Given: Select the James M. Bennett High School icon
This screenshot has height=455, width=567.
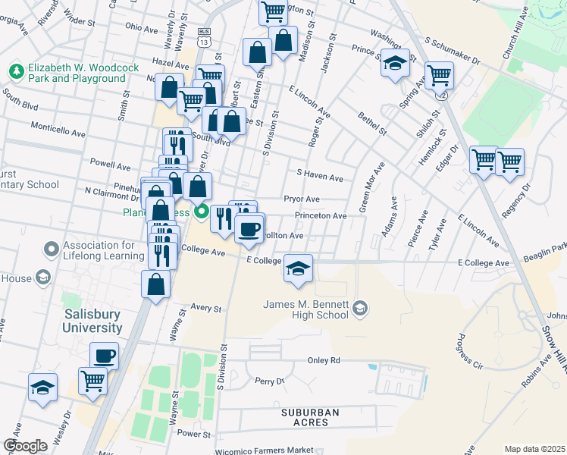Looking at the screenshot, I should coord(360,309).
